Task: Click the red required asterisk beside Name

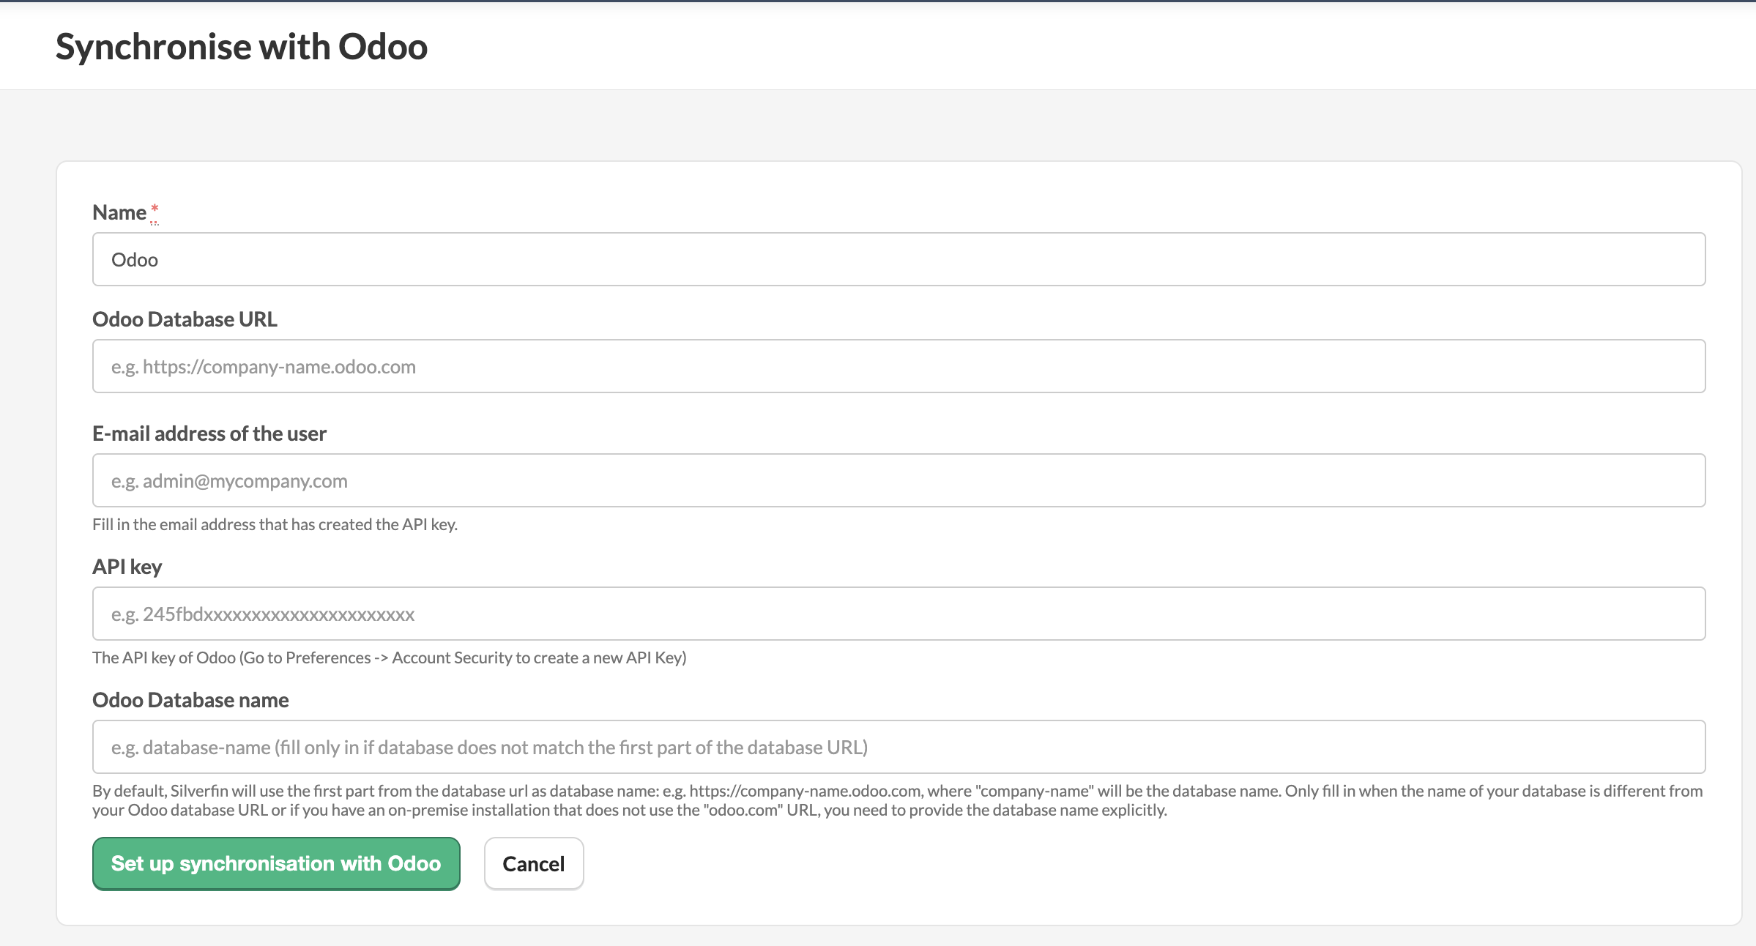Action: 155,209
